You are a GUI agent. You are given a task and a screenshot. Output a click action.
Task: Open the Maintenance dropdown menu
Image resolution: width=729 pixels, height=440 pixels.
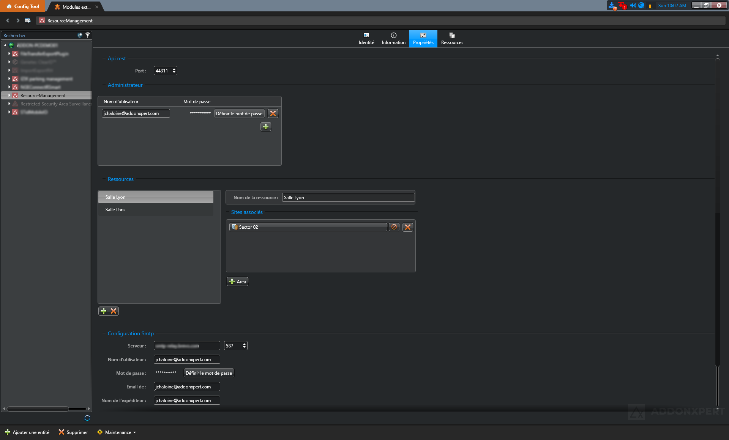(117, 432)
